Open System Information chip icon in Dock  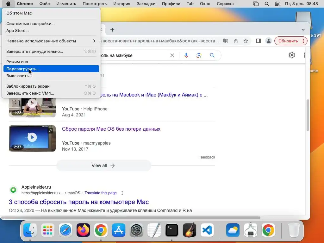point(251,230)
